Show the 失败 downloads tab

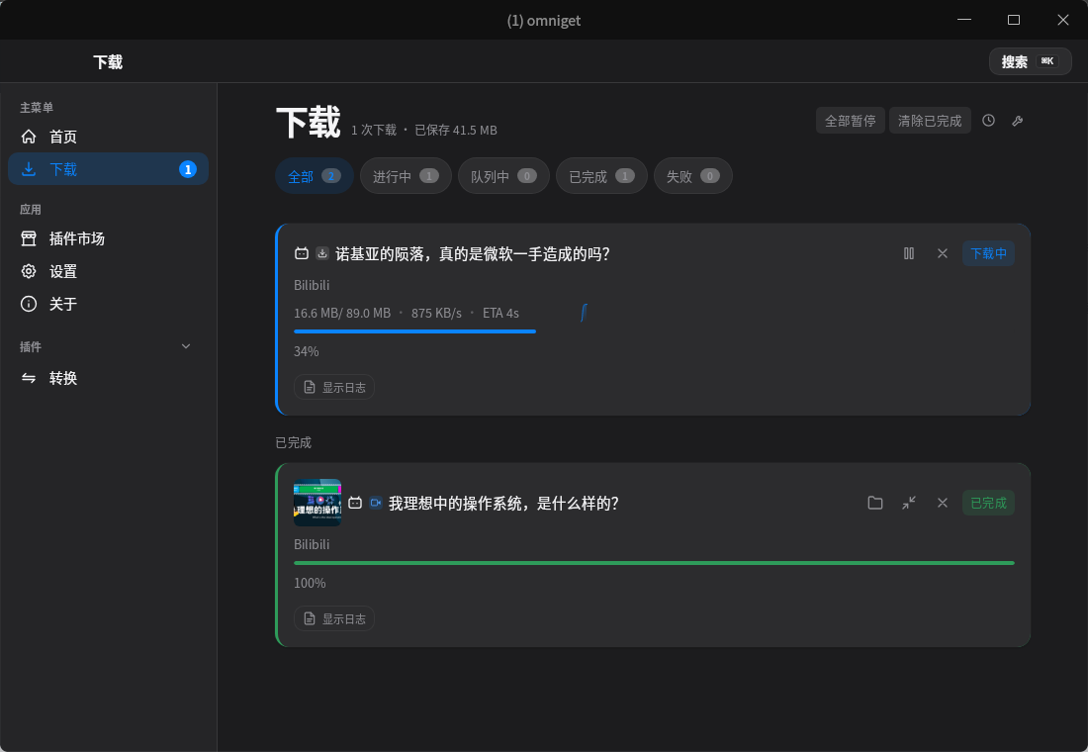click(693, 176)
